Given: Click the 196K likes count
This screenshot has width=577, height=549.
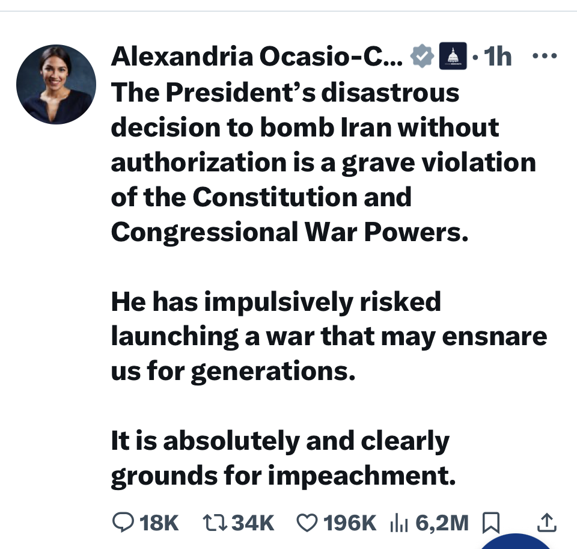Looking at the screenshot, I should pos(350,523).
